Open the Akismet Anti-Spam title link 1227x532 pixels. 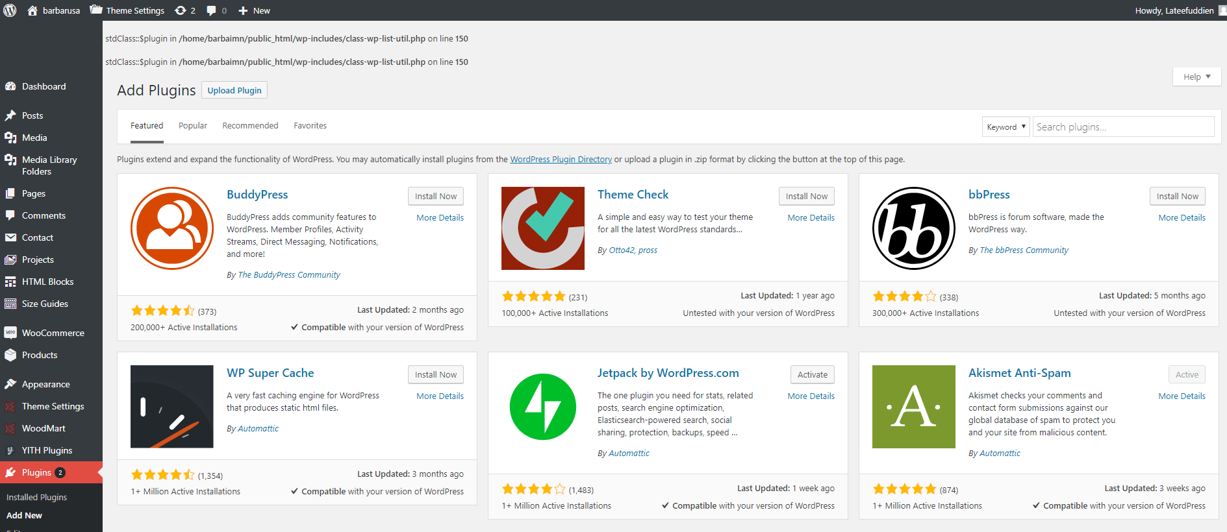(x=1020, y=373)
